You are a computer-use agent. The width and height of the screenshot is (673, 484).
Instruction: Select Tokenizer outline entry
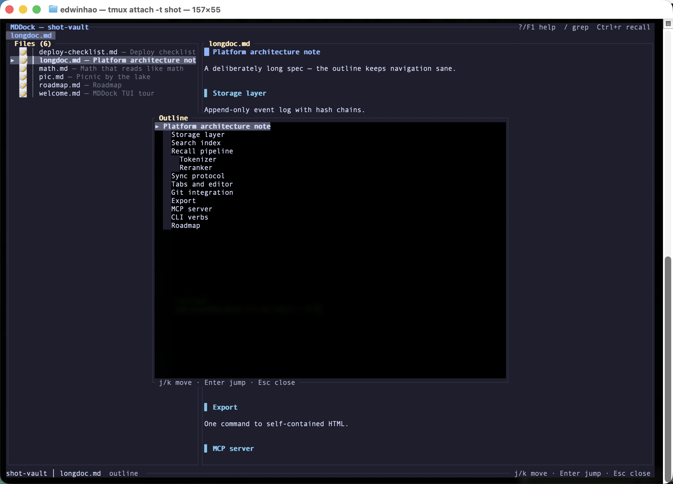(198, 160)
